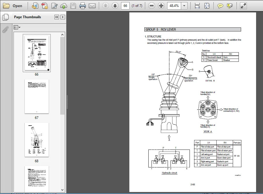Click the 'Simultaneous operation' label
The height and width of the screenshot is (194, 263).
[191, 80]
